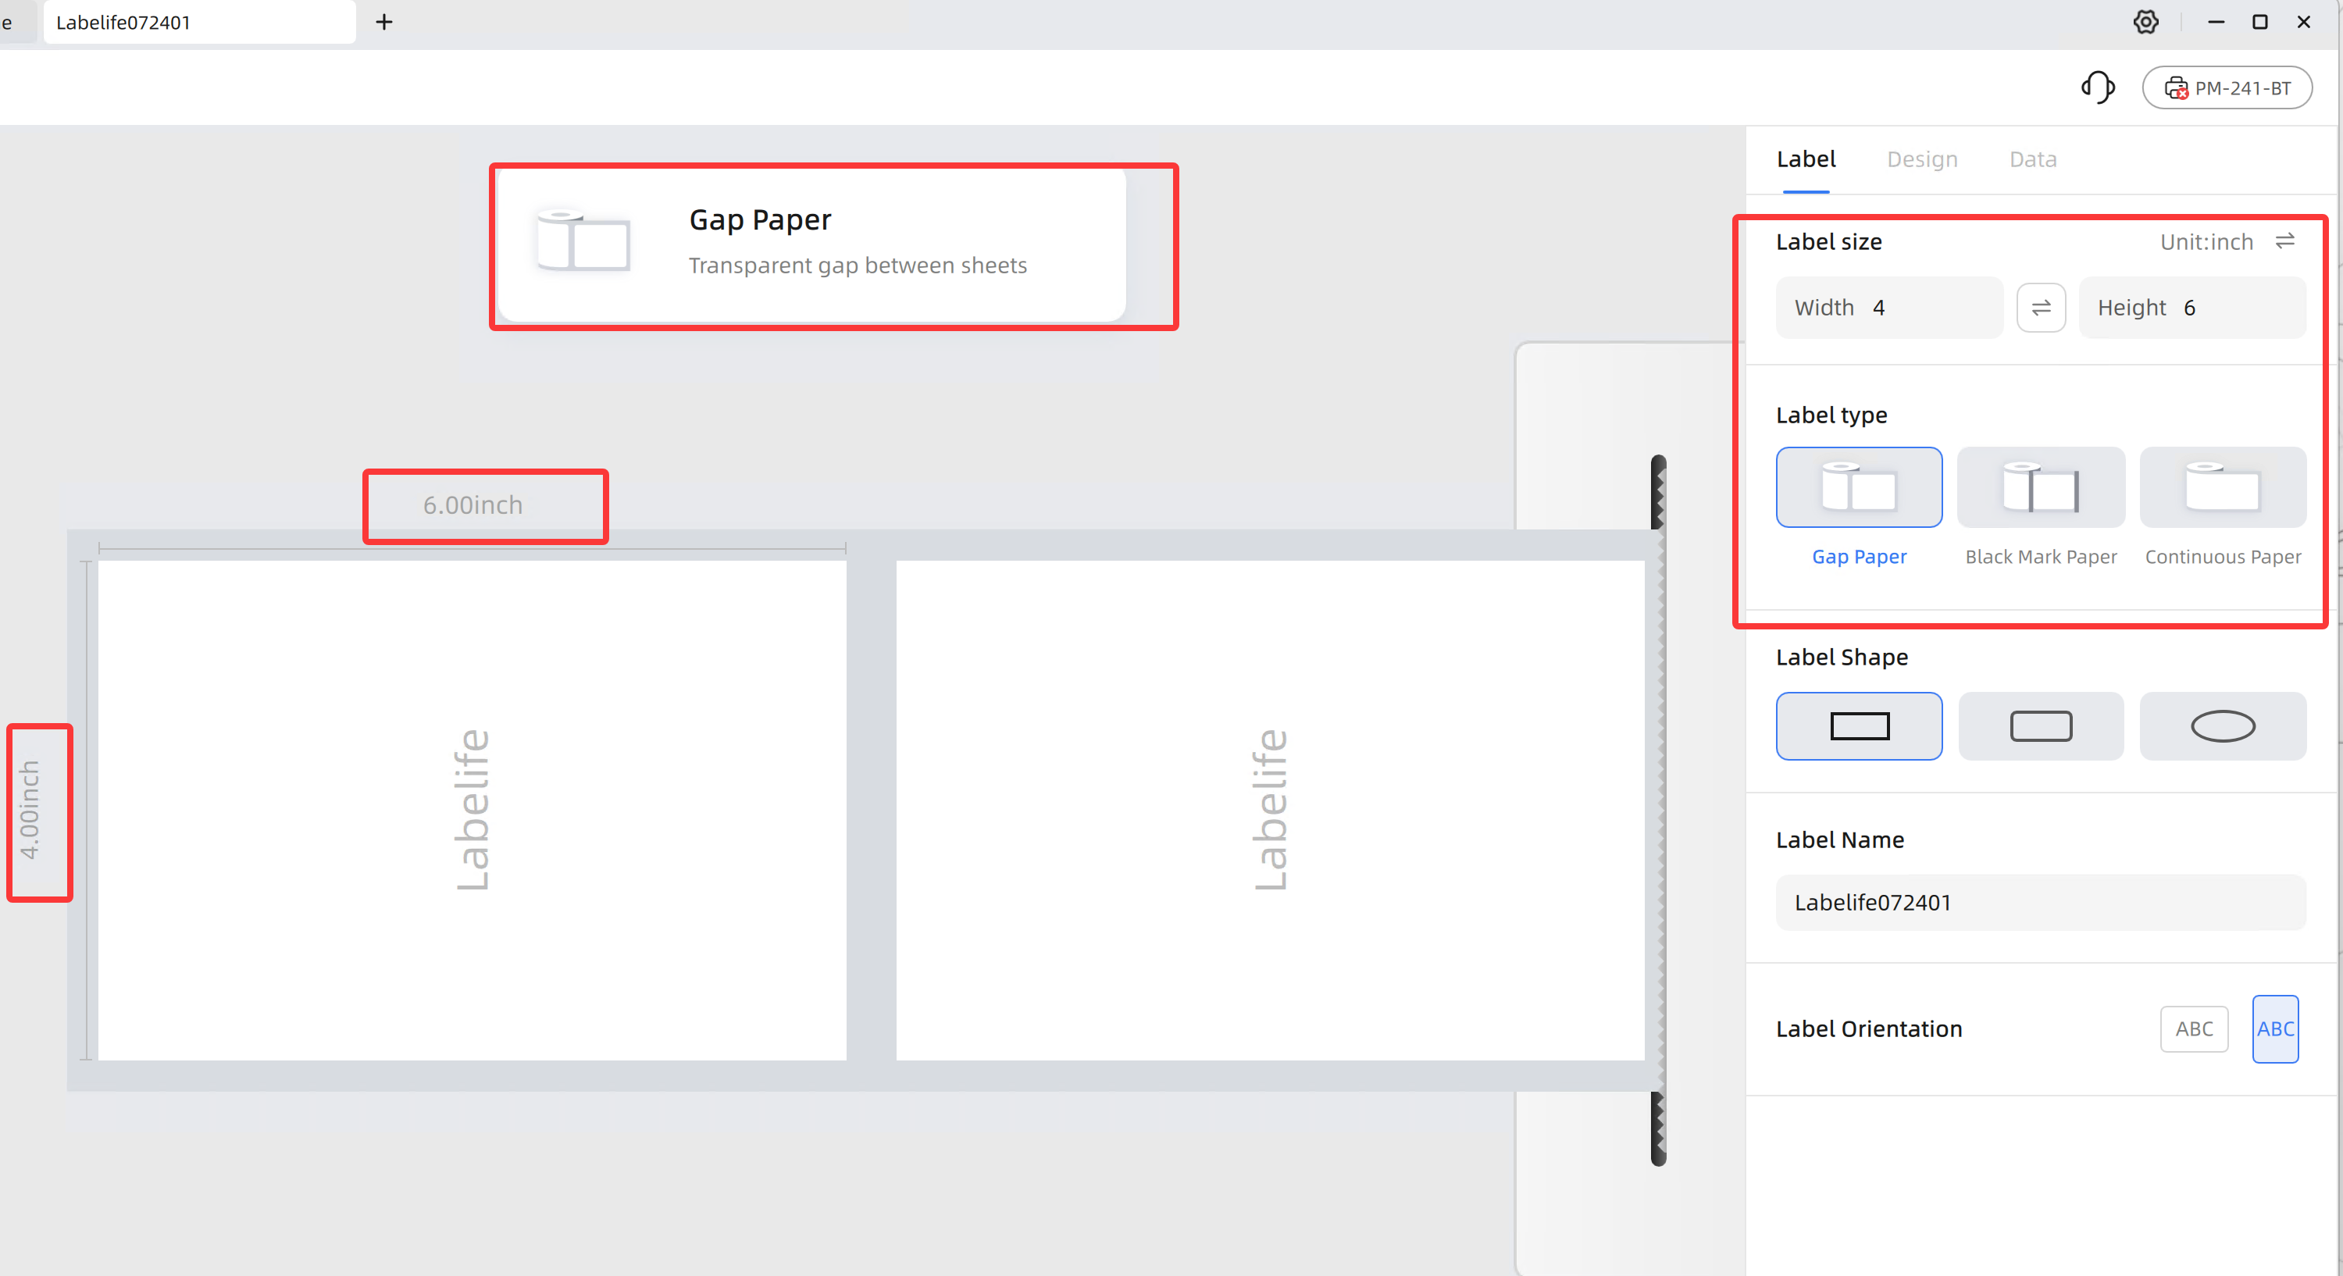This screenshot has width=2343, height=1276.
Task: Edit the Label Name field Labelife072401
Action: (2040, 902)
